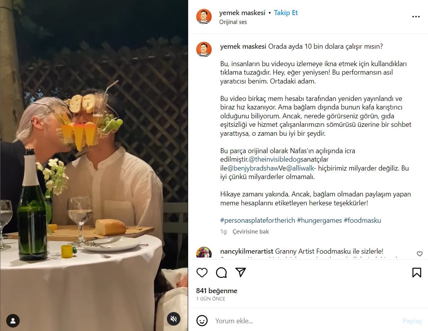Open comments via speech bubble icon
This screenshot has width=428, height=331.
pos(221,273)
